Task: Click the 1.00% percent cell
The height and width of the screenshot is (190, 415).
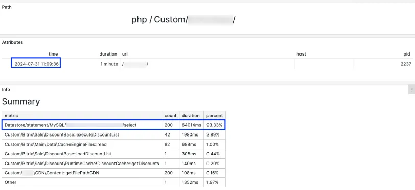Action: pos(215,144)
